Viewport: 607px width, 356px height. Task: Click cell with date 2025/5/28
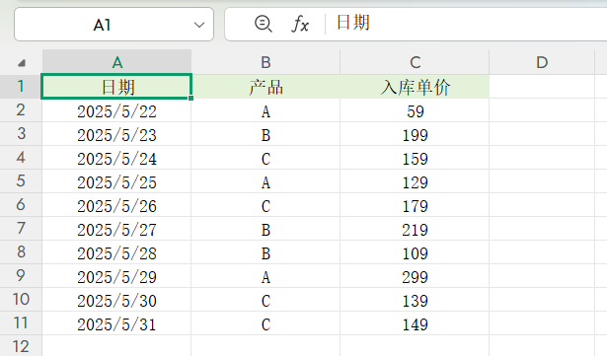coord(116,252)
